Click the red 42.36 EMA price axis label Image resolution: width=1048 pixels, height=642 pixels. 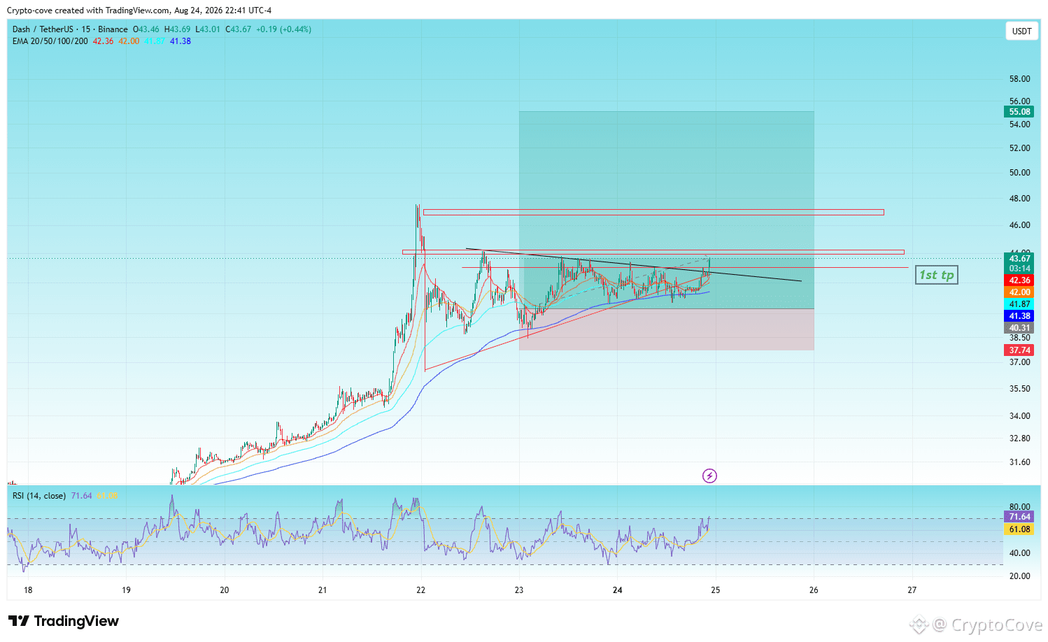[x=1019, y=280]
